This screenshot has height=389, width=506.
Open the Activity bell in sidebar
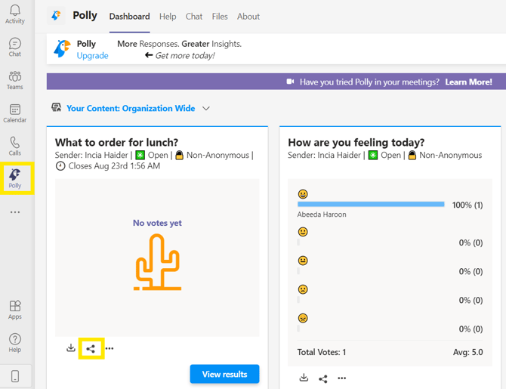15,14
